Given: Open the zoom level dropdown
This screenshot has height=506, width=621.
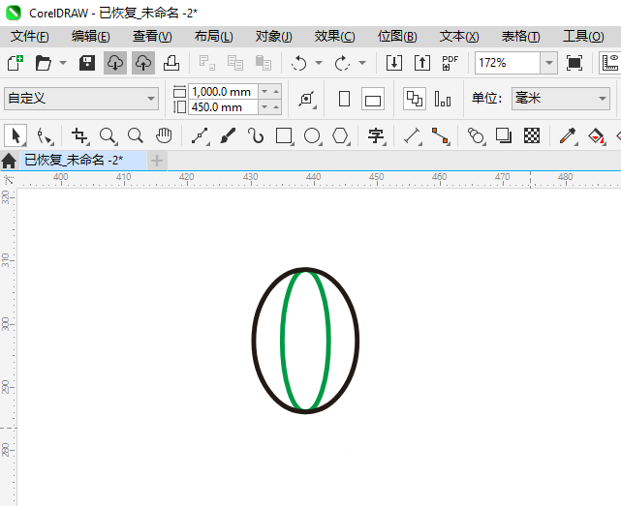Looking at the screenshot, I should tap(548, 63).
